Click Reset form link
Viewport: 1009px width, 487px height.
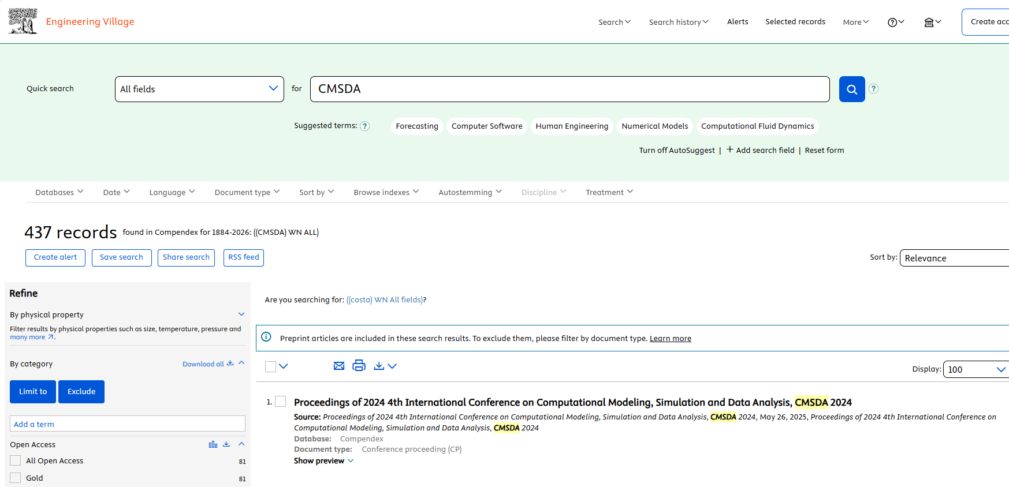824,150
